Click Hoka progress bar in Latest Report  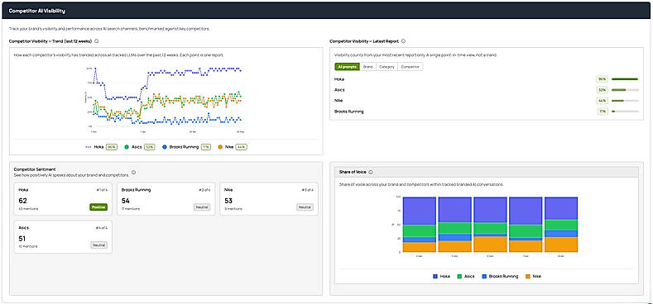pos(625,78)
